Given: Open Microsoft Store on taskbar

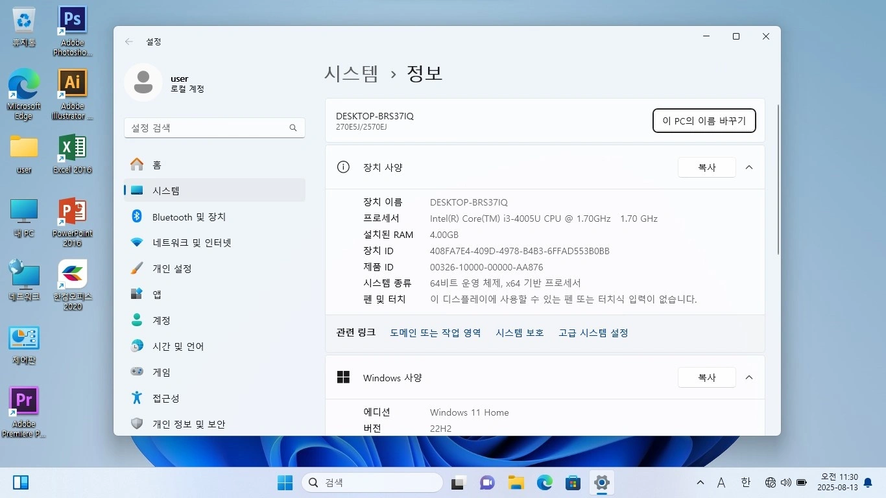Looking at the screenshot, I should click(x=573, y=482).
